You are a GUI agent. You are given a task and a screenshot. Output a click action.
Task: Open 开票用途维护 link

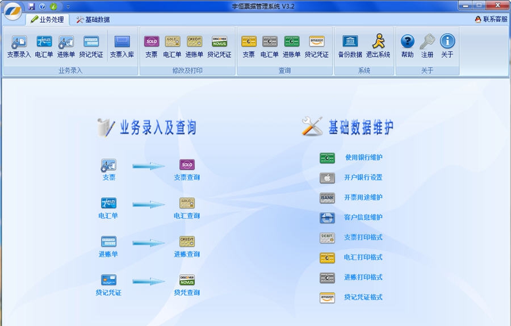click(x=363, y=197)
